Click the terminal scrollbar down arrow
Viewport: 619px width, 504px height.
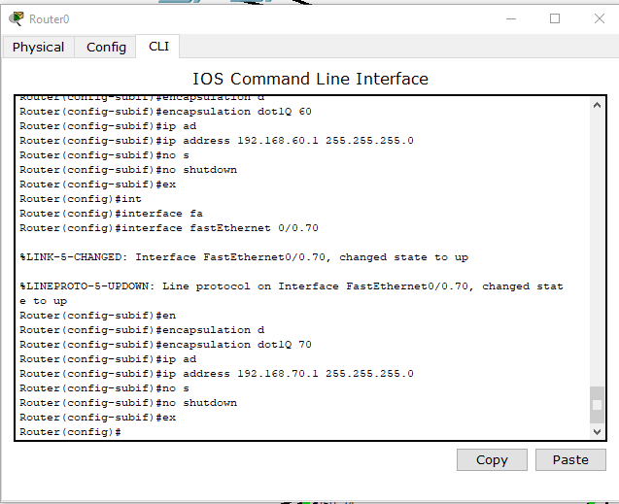[597, 432]
